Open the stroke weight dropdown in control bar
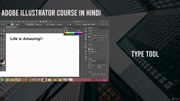 pos(25,24)
